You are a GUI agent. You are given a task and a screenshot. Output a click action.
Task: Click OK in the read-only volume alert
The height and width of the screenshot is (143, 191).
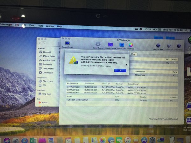120,71
